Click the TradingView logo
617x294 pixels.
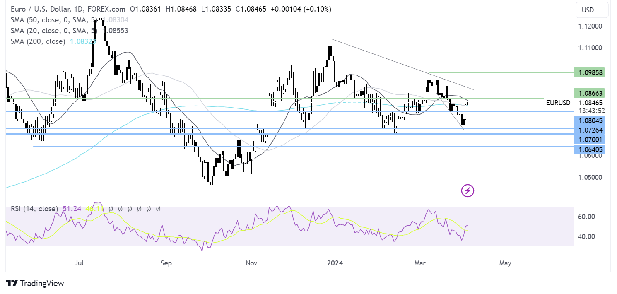[x=35, y=283]
